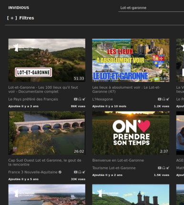Visit the L'Hexagone channel
The width and height of the screenshot is (184, 205).
click(102, 99)
